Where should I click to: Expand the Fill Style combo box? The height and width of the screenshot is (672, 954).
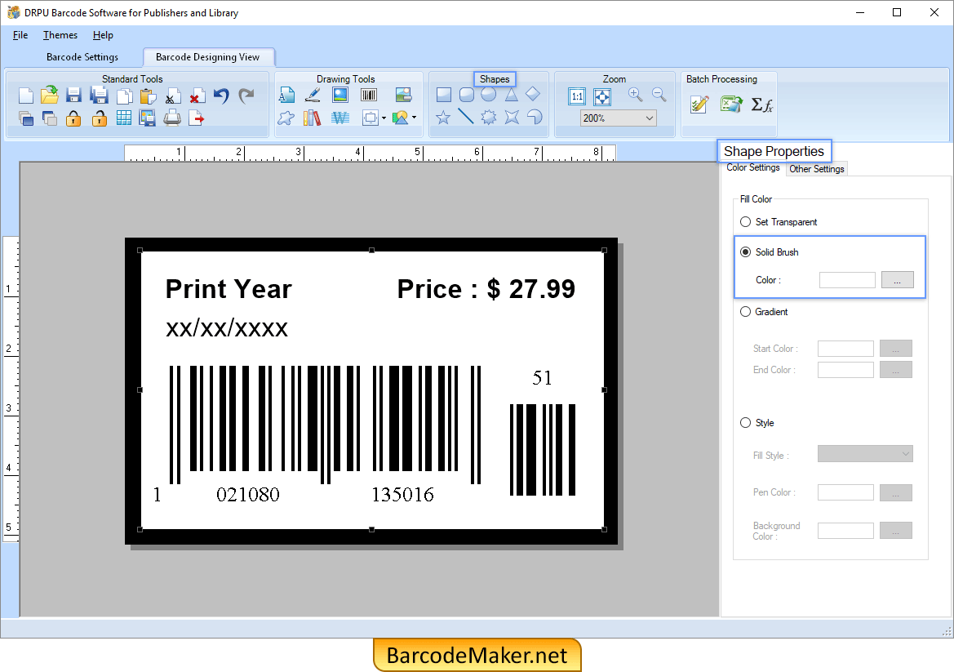pyautogui.click(x=865, y=454)
